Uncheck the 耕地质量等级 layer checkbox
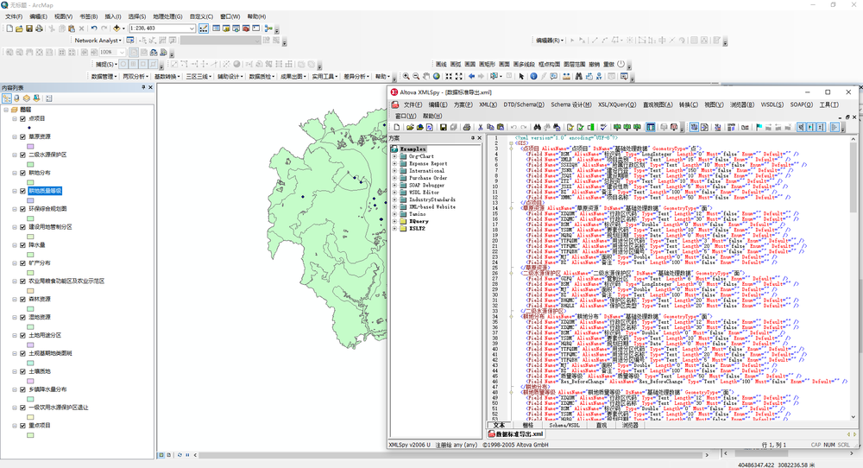The width and height of the screenshot is (863, 468). click(x=22, y=191)
